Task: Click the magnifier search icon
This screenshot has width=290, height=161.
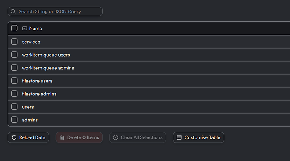Action: [13, 11]
